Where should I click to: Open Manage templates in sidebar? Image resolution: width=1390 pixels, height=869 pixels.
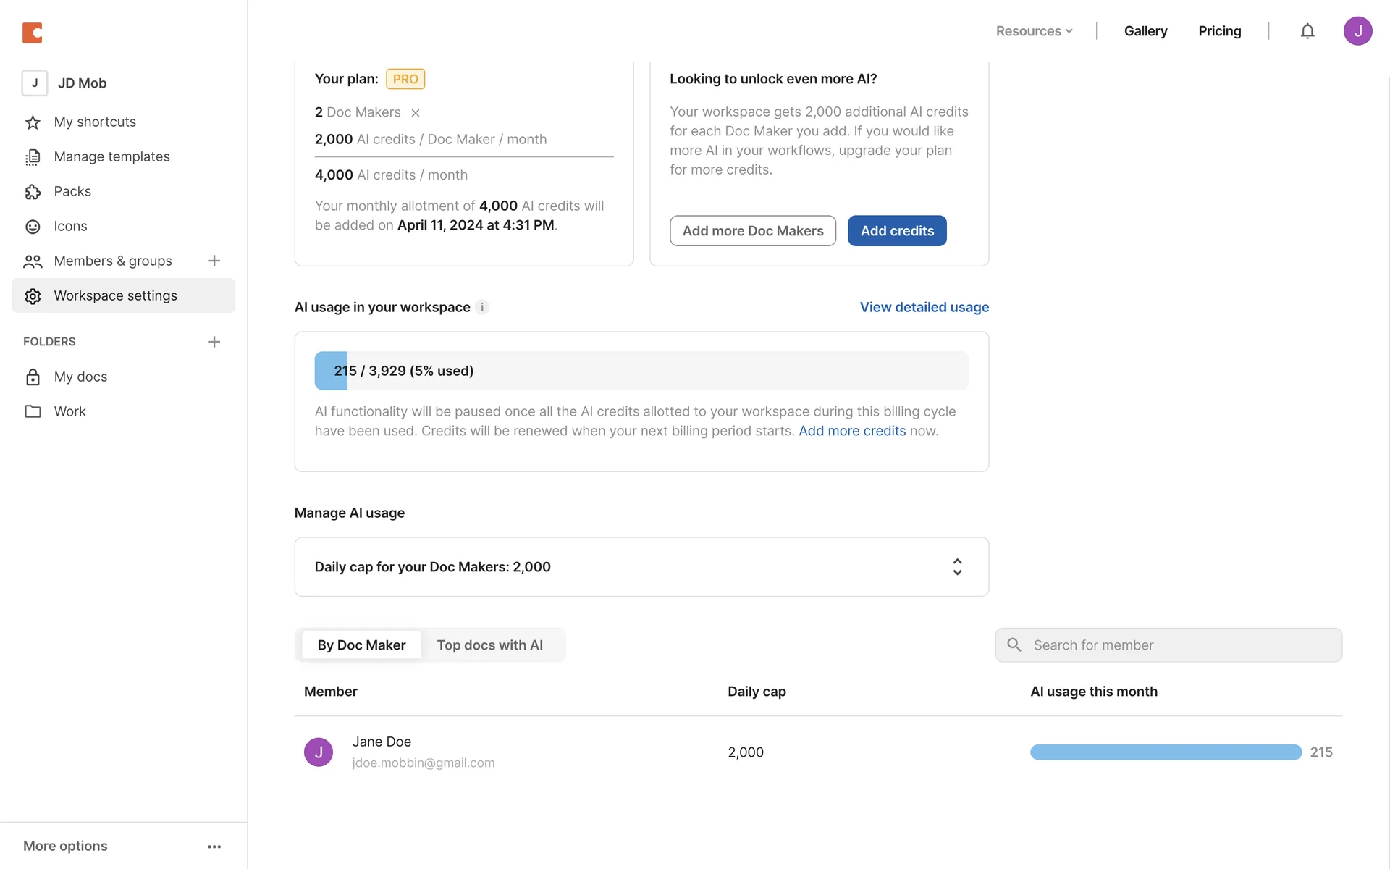[111, 156]
